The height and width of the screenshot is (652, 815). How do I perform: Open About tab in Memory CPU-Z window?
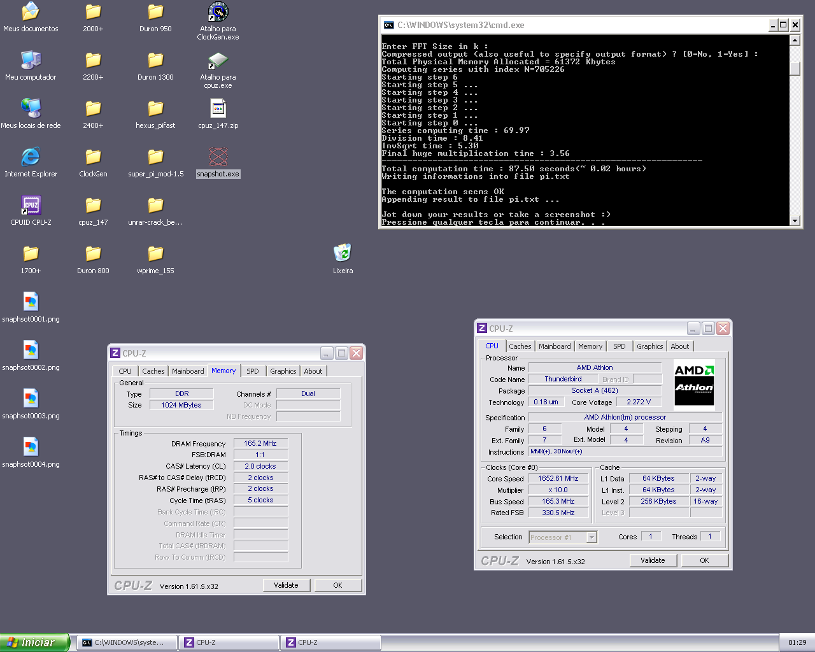[313, 371]
